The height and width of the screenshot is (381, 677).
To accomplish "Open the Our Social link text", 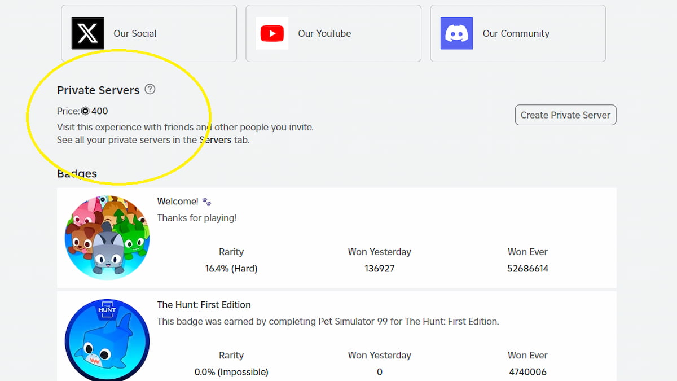I will pos(135,33).
